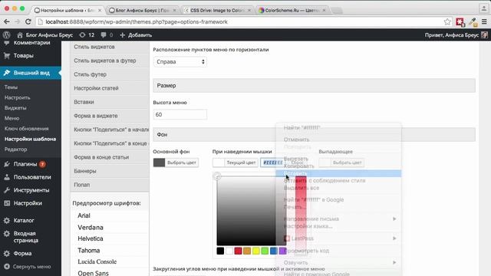Screen dimensions: 491x276
Task: Pick the yellow palette swatch
Action: [255, 251]
